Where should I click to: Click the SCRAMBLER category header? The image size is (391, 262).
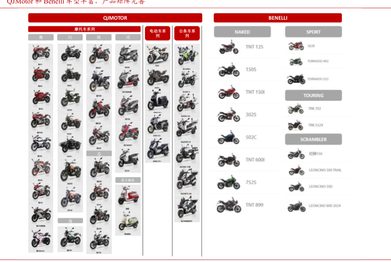coord(313,139)
